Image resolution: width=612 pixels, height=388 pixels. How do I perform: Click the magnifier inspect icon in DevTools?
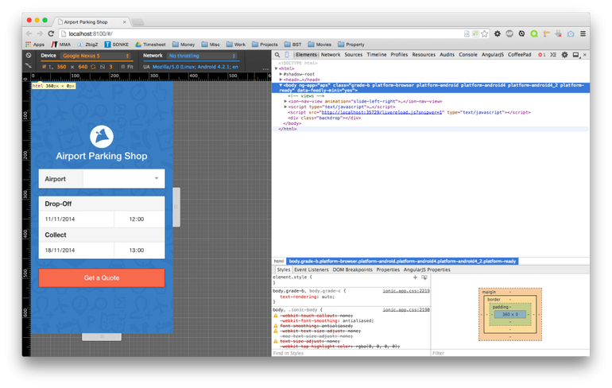(277, 55)
